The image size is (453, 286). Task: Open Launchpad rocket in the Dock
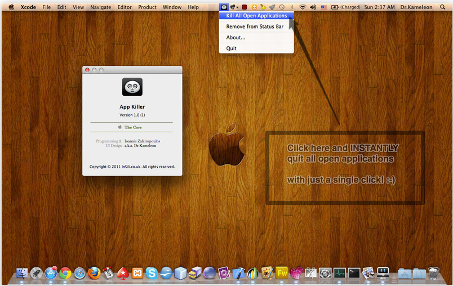tap(37, 273)
